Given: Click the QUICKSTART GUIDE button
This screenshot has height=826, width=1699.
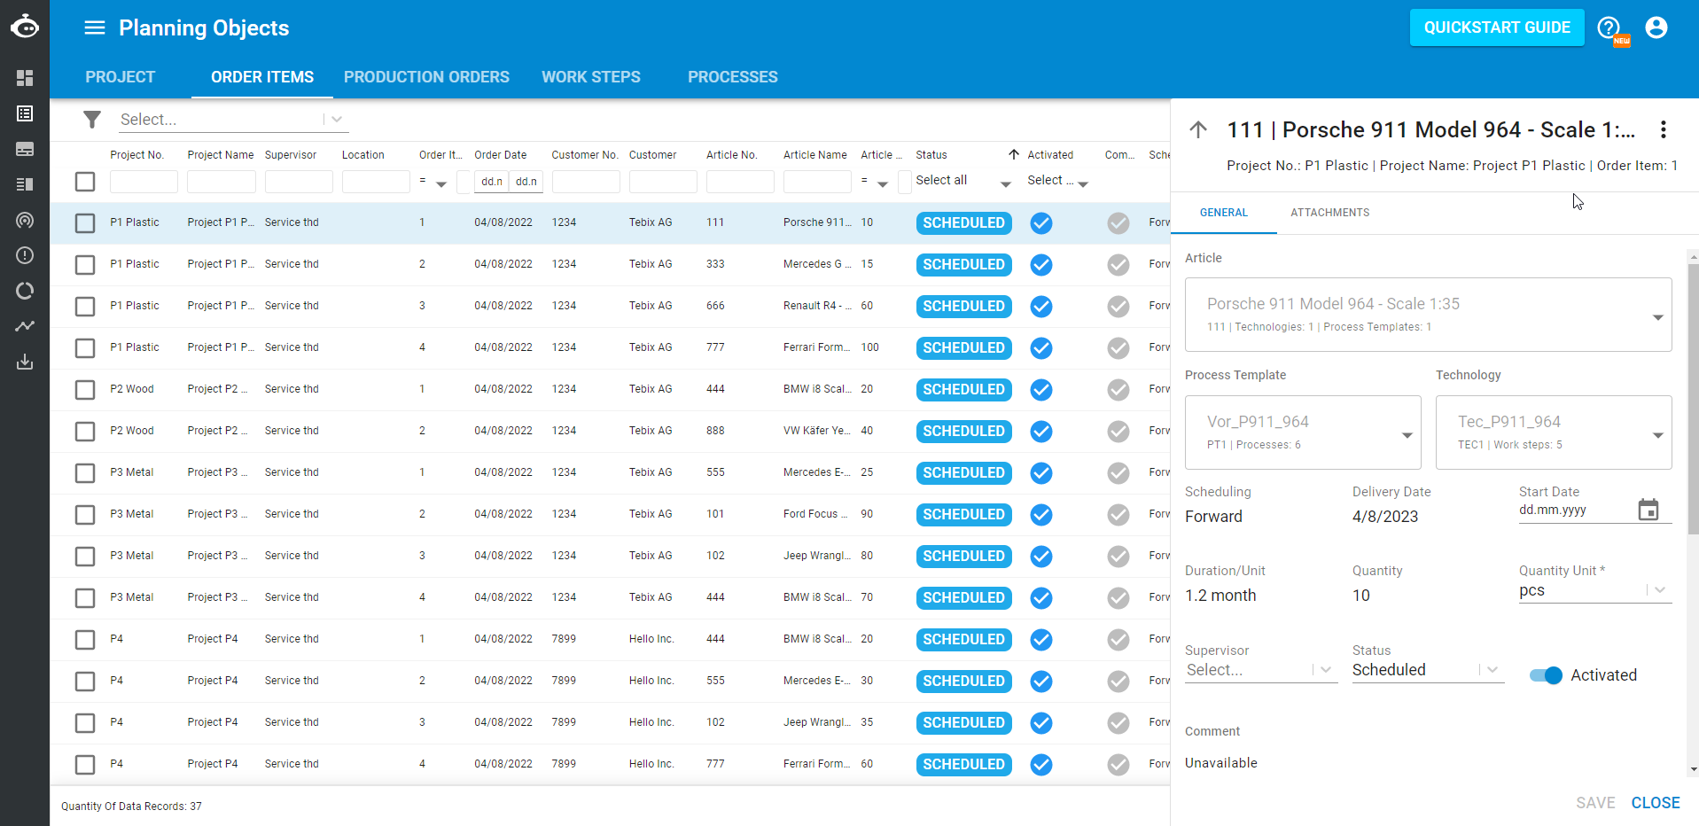Looking at the screenshot, I should [1496, 27].
